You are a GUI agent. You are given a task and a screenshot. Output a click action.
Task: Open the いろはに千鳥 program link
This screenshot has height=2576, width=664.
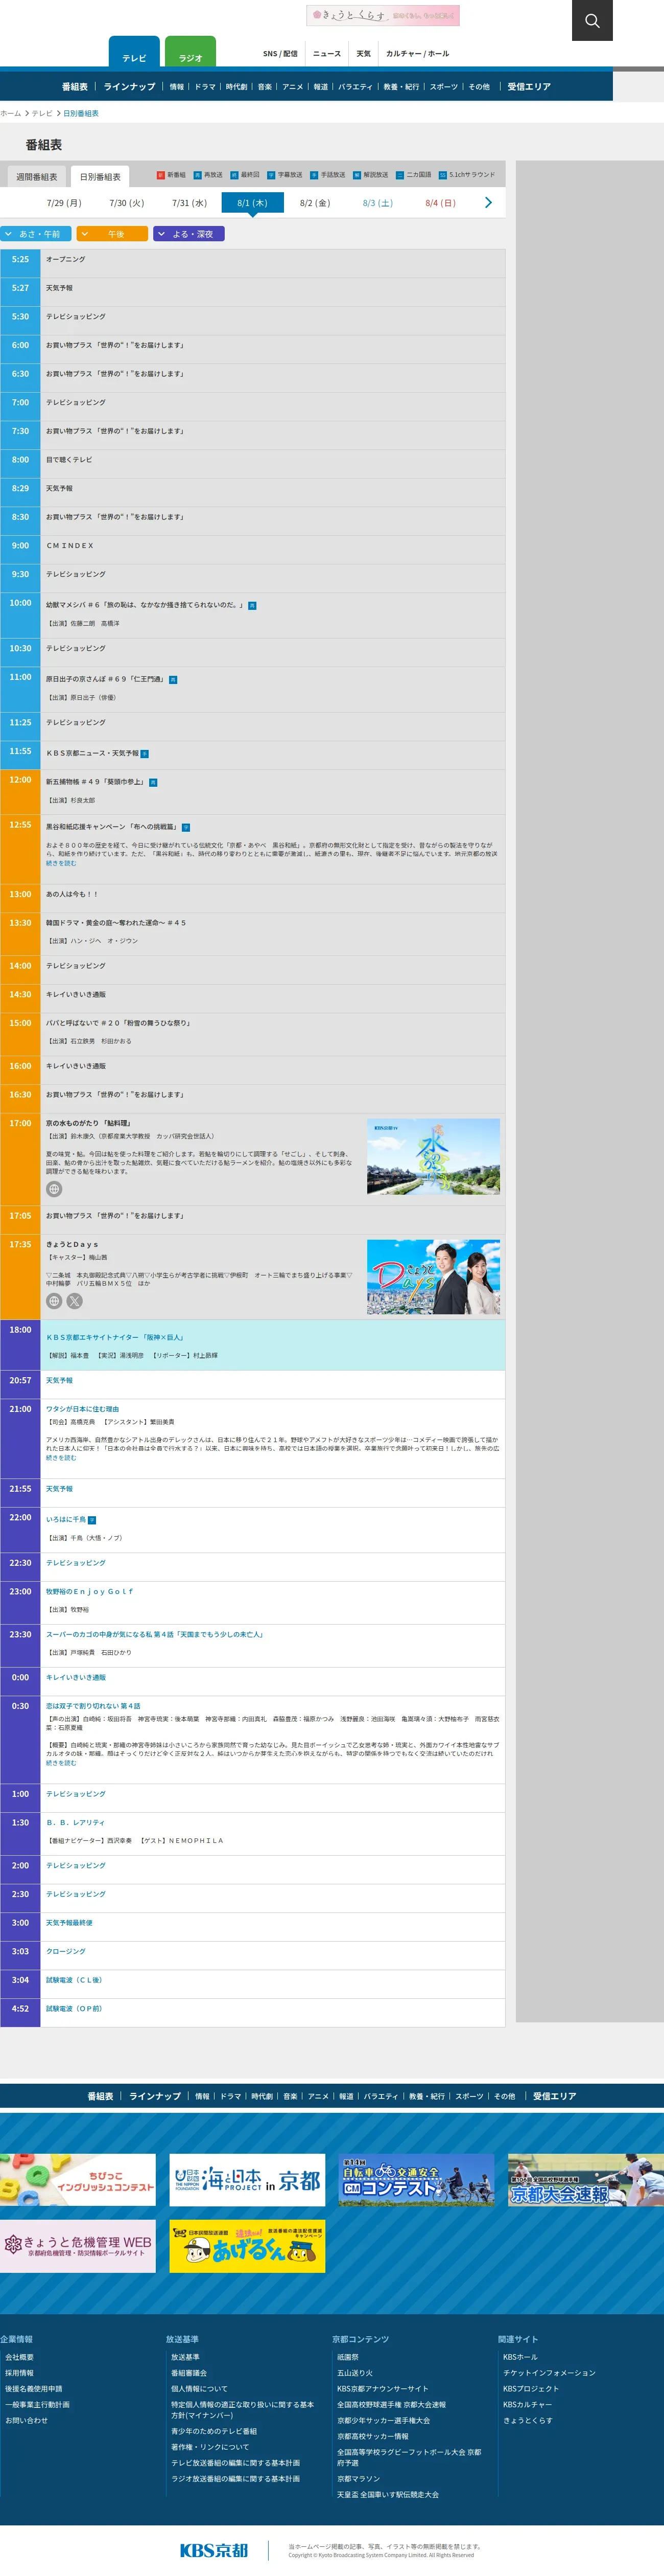pos(66,1519)
